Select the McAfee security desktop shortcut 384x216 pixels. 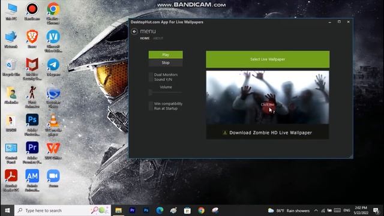coord(32,69)
